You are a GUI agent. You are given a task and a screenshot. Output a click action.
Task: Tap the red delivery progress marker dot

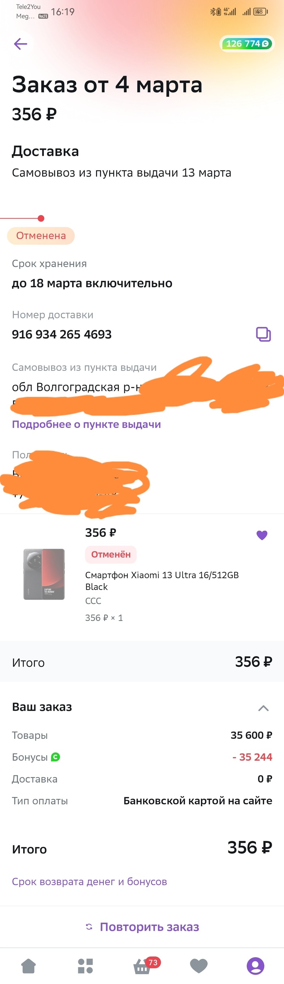click(41, 218)
